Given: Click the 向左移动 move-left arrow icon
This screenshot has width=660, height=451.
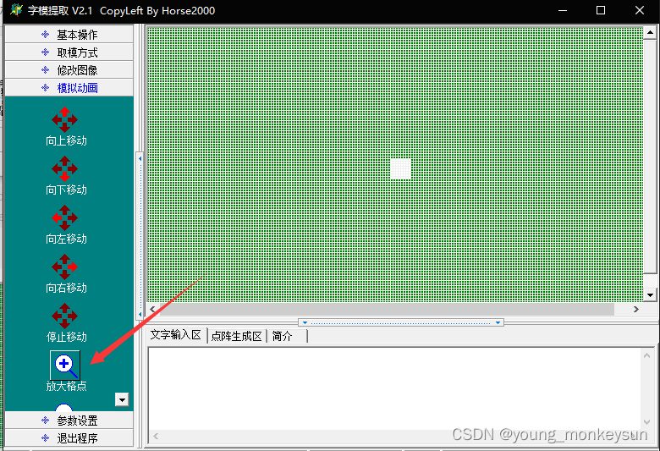Looking at the screenshot, I should [64, 217].
